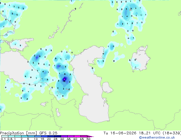Click the legend scale label "10"
Screen dimensions: 181x140
[x=36, y=139]
